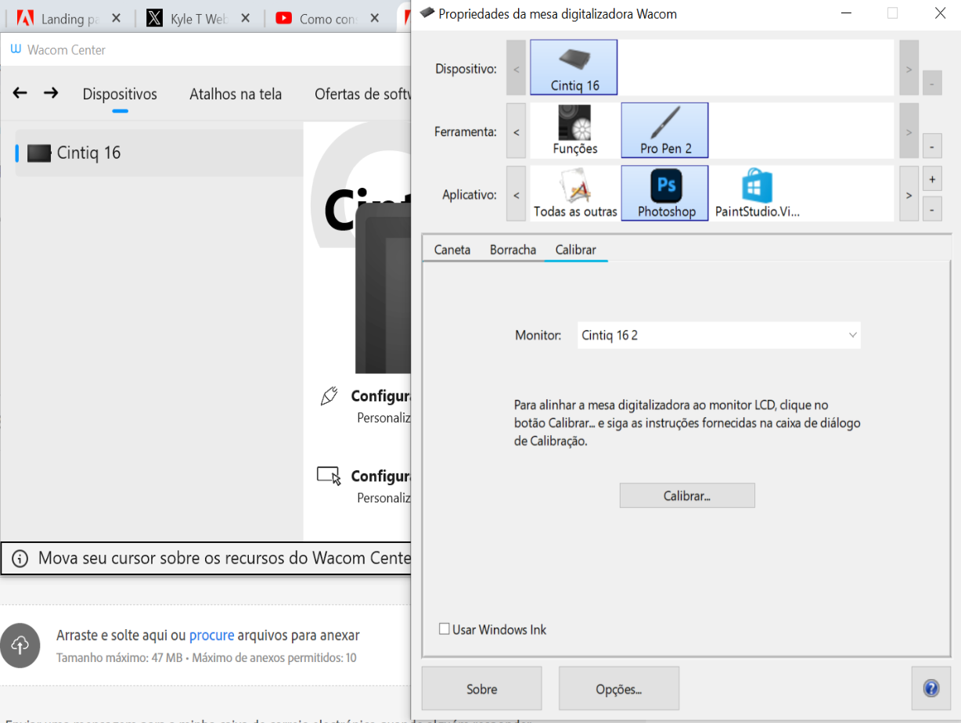Select Todas as outras application icon
The height and width of the screenshot is (723, 961).
[575, 193]
